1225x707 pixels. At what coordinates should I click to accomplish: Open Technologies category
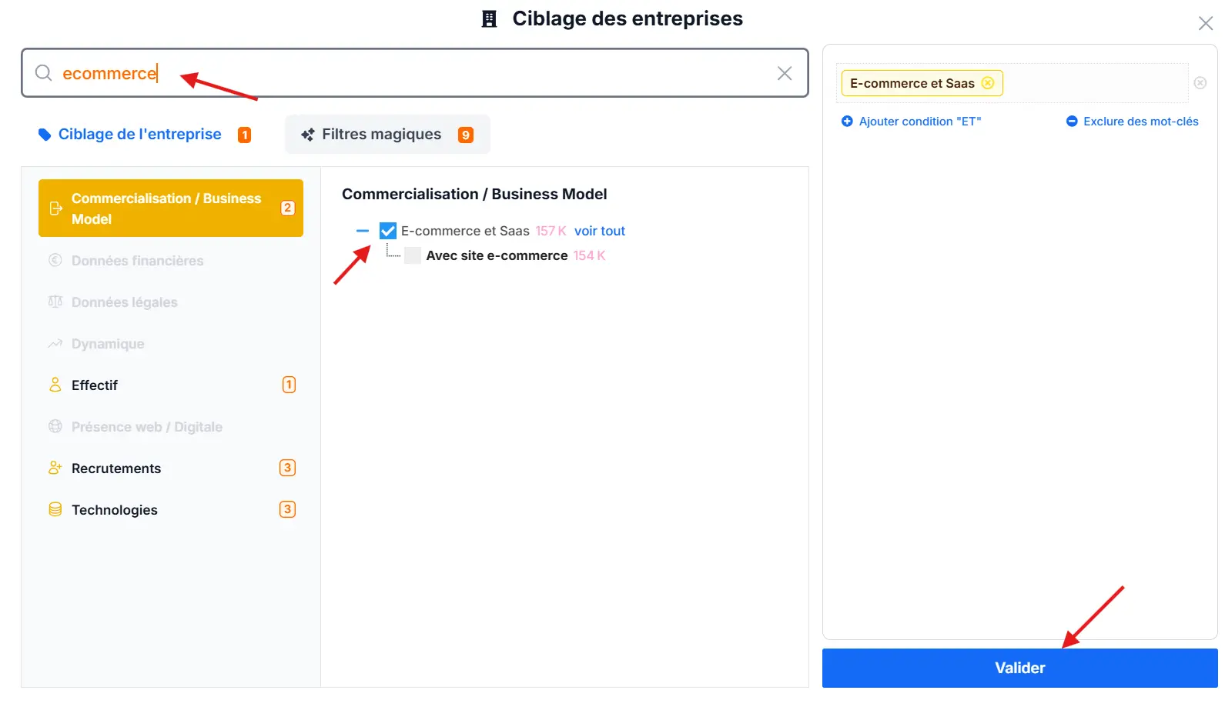171,510
